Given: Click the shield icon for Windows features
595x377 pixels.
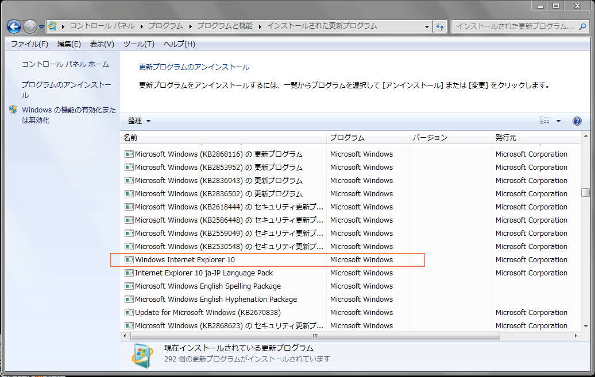Looking at the screenshot, I should click(x=13, y=110).
